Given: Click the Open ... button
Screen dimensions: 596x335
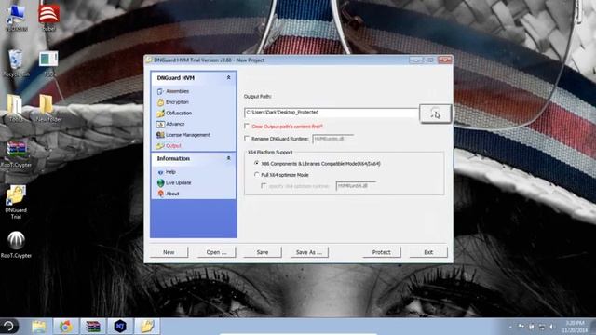Looking at the screenshot, I should tap(216, 252).
